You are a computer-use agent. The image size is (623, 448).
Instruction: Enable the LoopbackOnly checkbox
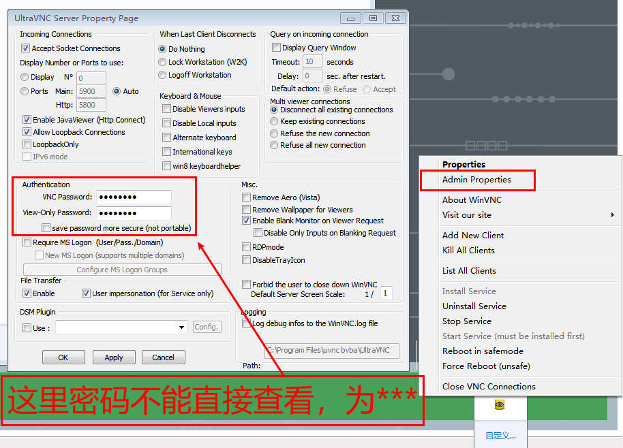coord(27,144)
